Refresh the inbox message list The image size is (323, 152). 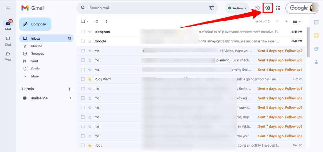[x=97, y=21]
